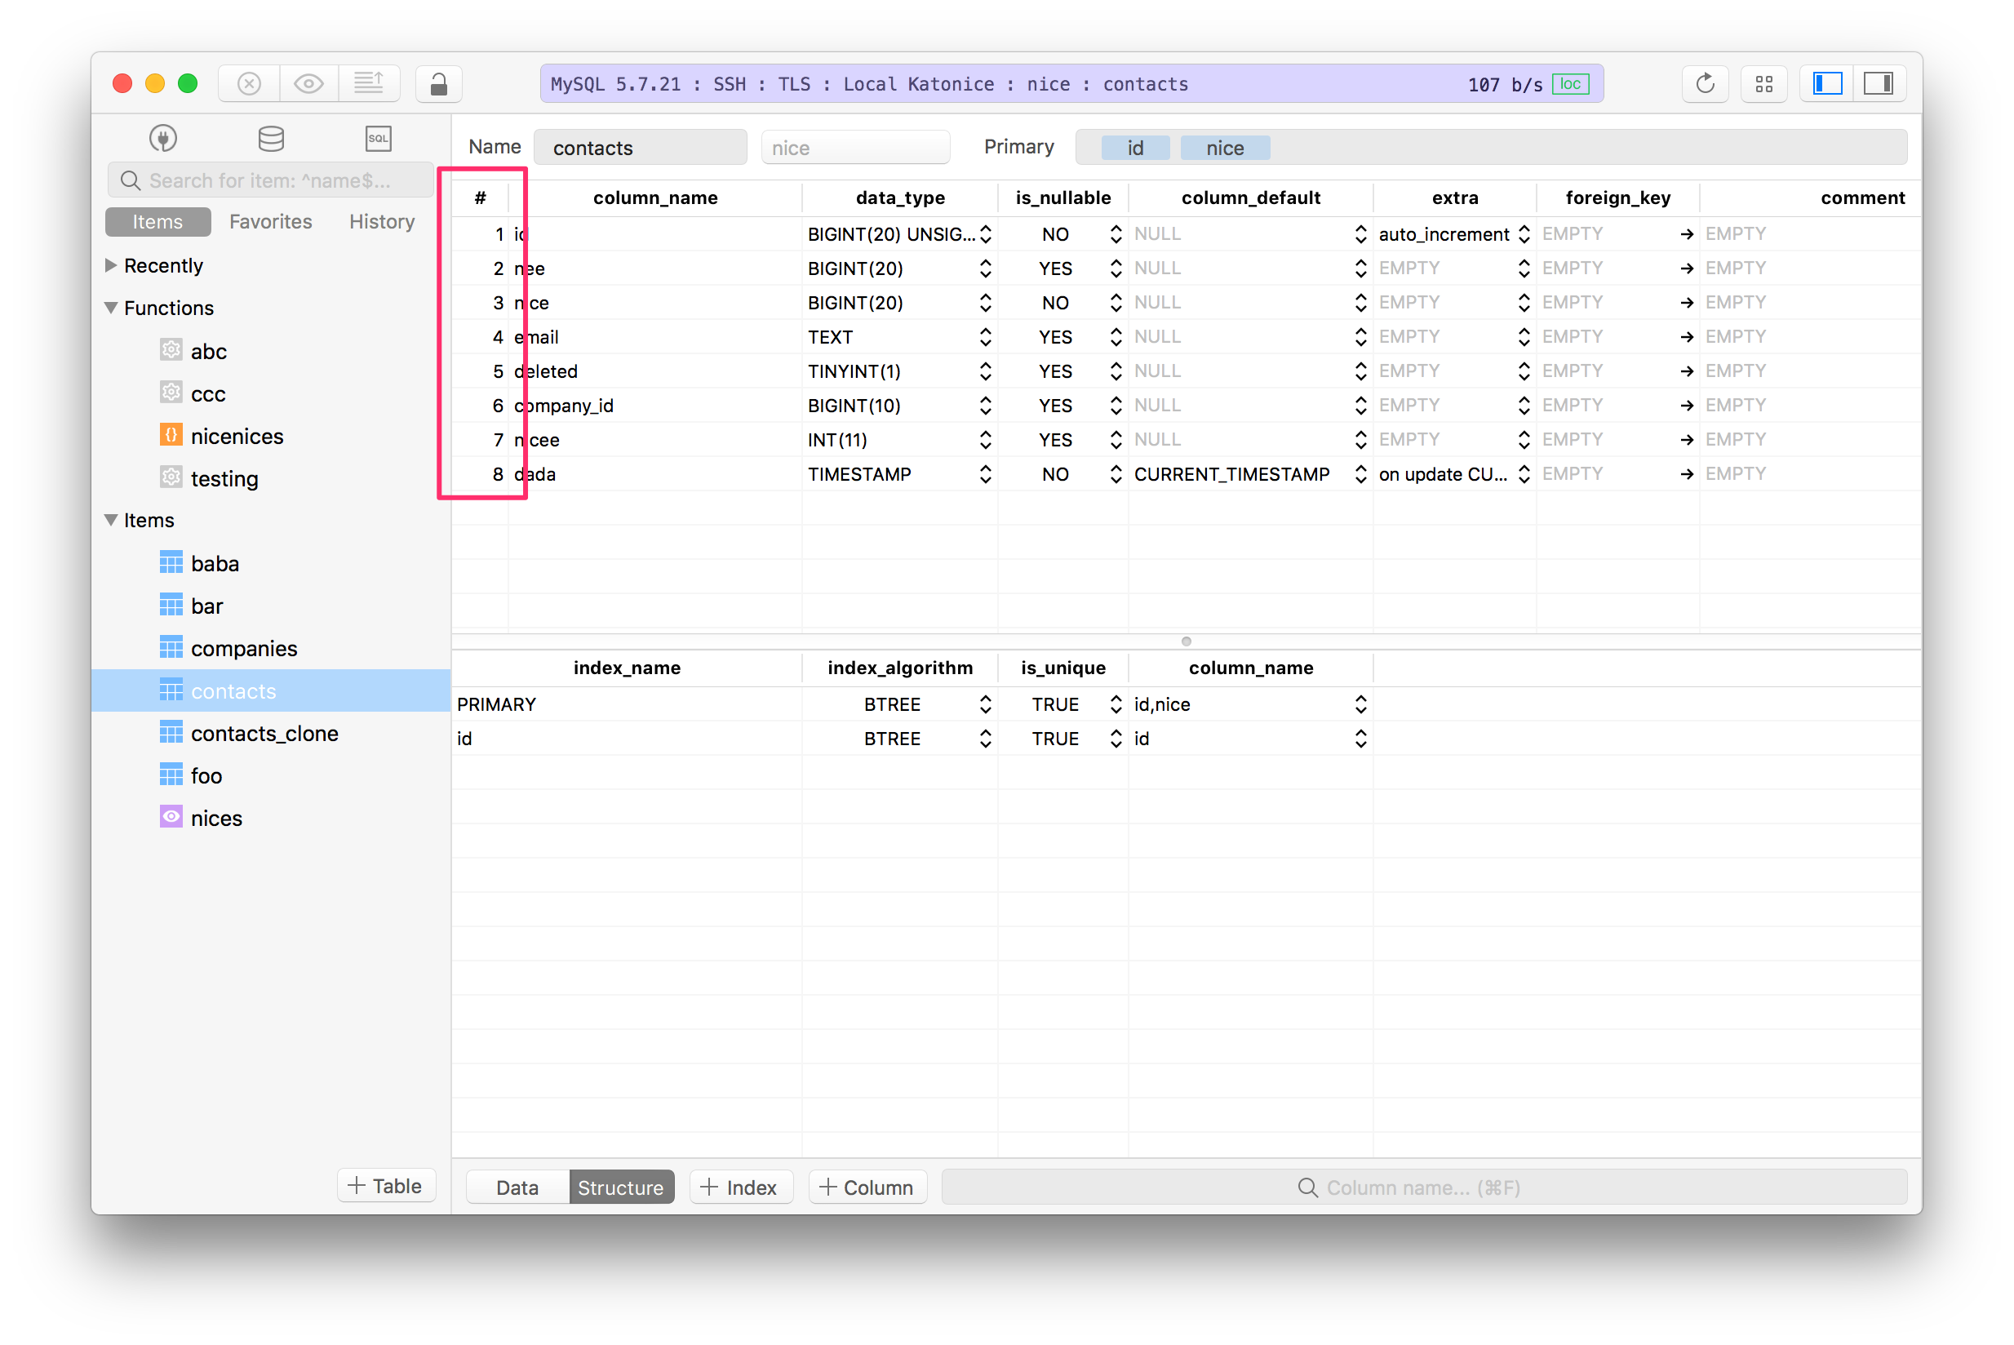The image size is (2014, 1345).
Task: Open the SQL query editor icon
Action: tap(377, 138)
